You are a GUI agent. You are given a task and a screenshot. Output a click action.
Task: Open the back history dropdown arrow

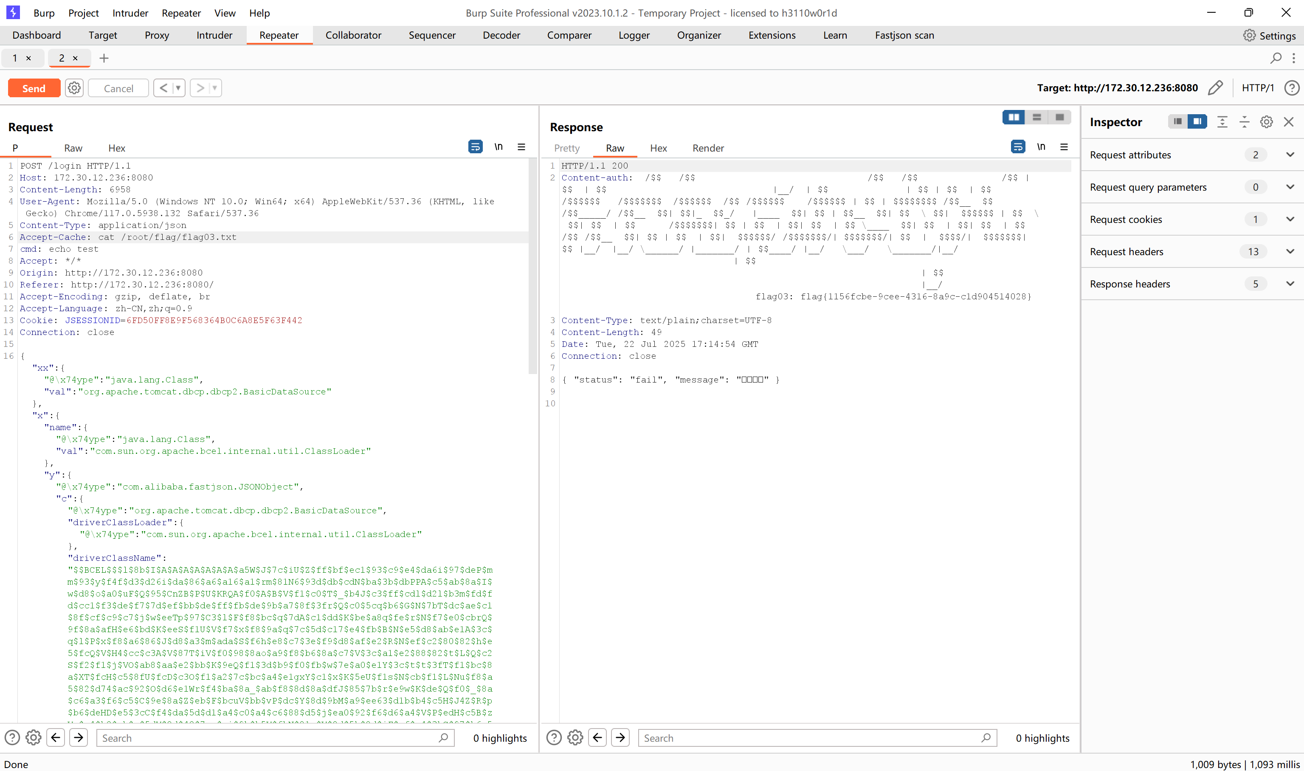click(x=178, y=88)
